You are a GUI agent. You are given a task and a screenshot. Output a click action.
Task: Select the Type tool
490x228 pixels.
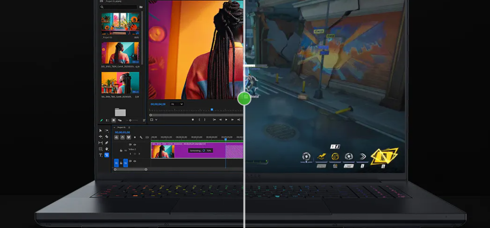click(x=100, y=155)
